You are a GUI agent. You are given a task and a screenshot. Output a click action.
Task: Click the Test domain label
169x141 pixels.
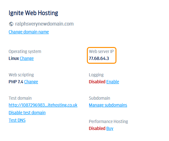click(20, 98)
